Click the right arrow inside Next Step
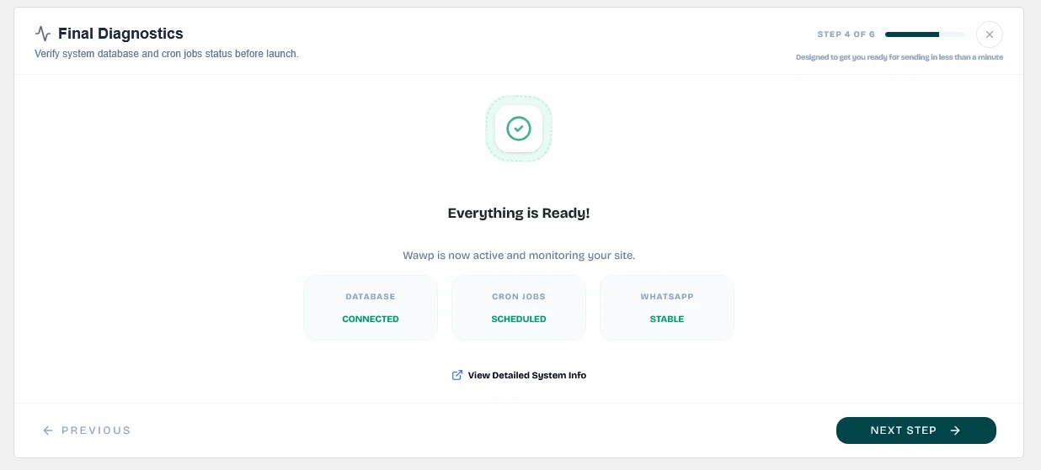The image size is (1041, 470). tap(955, 430)
